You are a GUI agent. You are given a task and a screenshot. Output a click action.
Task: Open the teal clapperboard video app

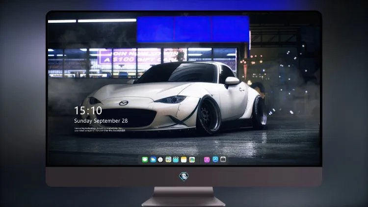(x=176, y=159)
